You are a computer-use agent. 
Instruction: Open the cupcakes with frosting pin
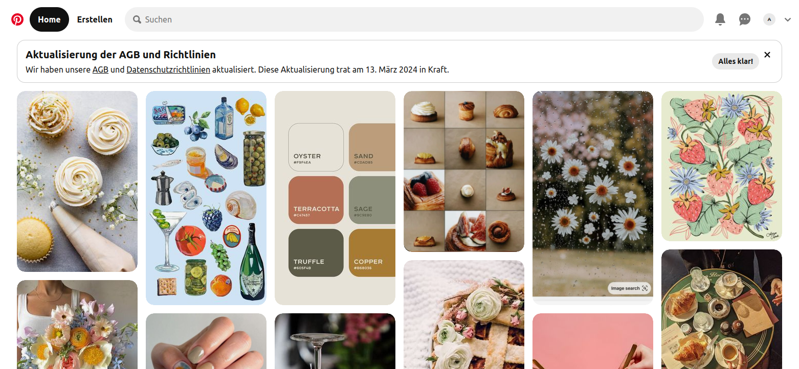coord(77,181)
